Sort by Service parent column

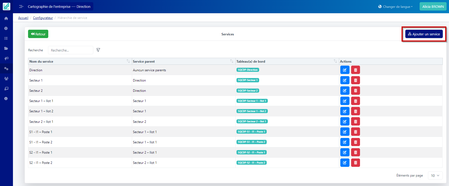(x=232, y=61)
